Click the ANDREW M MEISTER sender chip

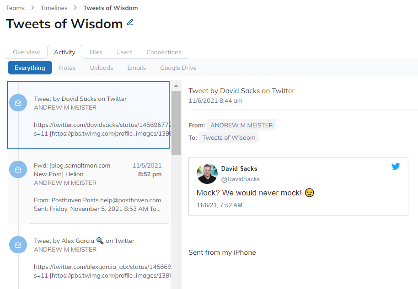pyautogui.click(x=241, y=125)
